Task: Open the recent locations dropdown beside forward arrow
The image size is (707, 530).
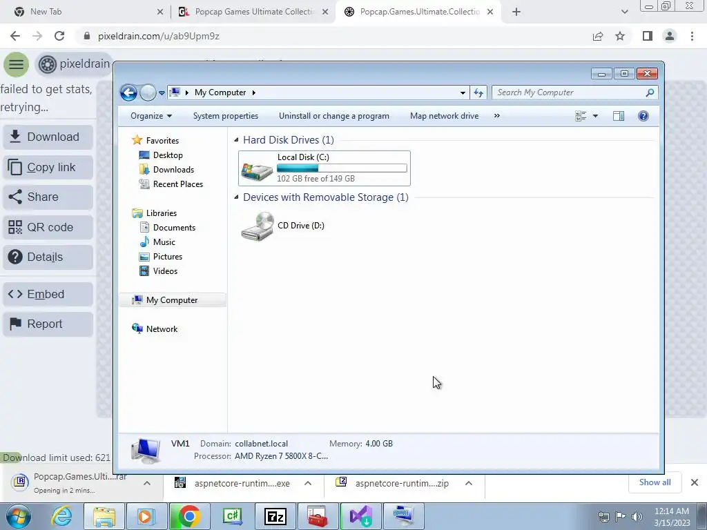Action: [x=162, y=93]
